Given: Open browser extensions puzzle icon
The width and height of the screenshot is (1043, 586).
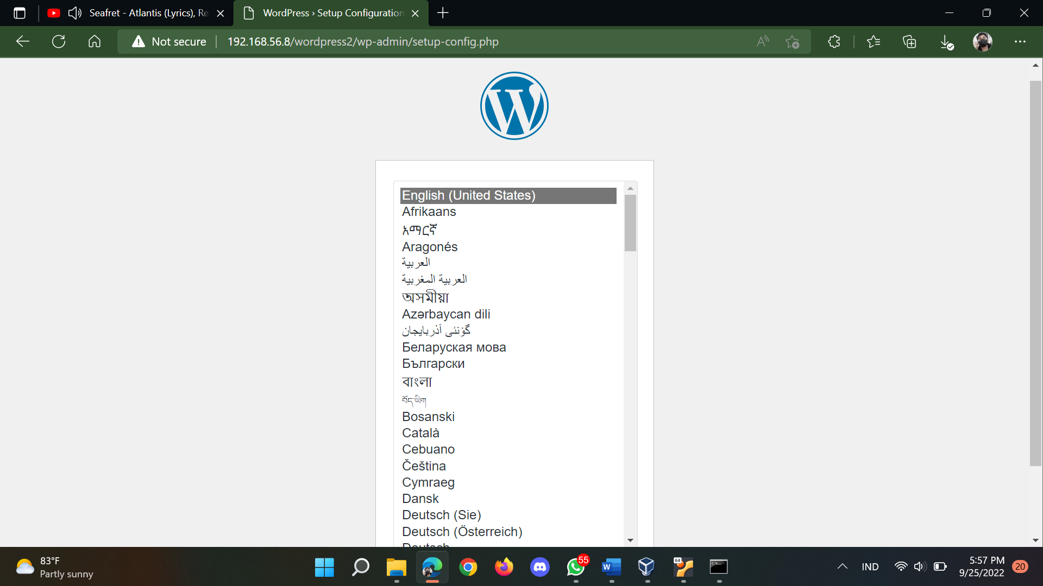Looking at the screenshot, I should tap(834, 42).
